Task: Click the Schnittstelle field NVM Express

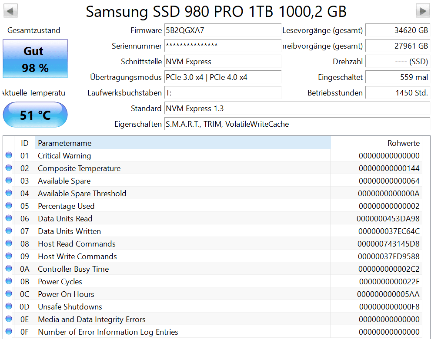Action: tap(223, 62)
